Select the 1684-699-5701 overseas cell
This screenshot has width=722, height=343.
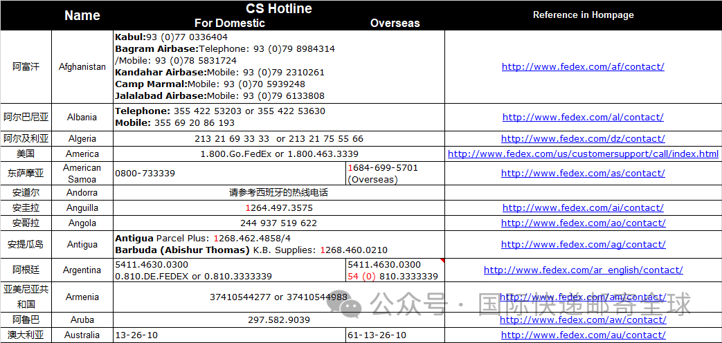tap(395, 174)
